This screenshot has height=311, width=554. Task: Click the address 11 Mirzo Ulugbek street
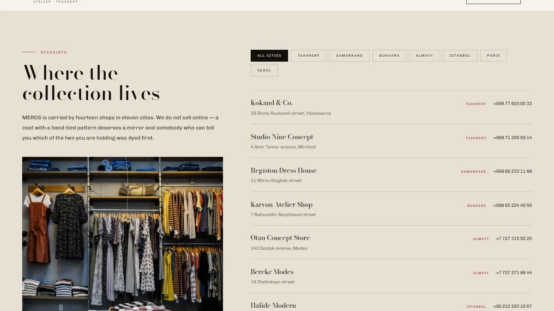(276, 181)
